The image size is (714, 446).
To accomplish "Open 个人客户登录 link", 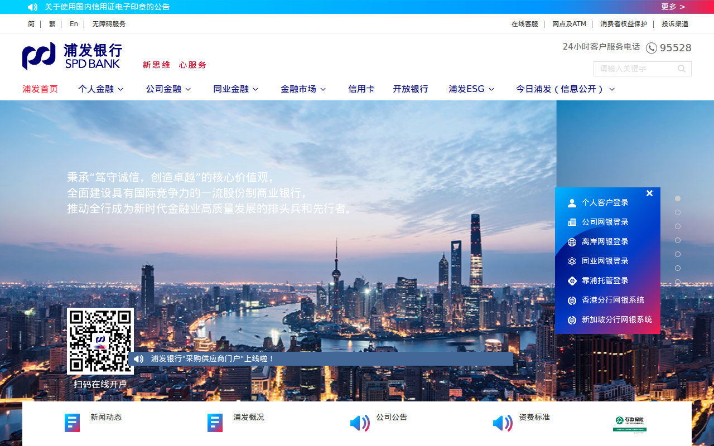I will pos(605,203).
